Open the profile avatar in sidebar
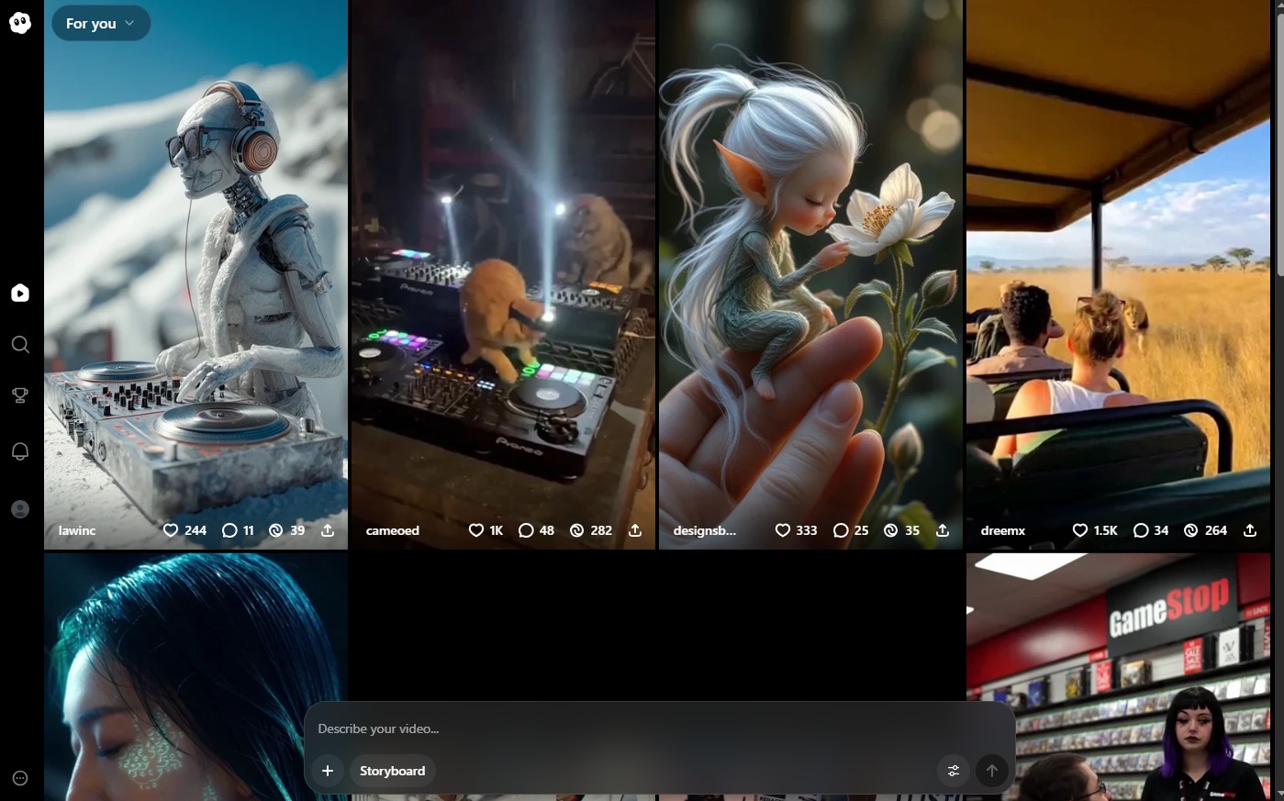This screenshot has height=801, width=1284. click(20, 509)
